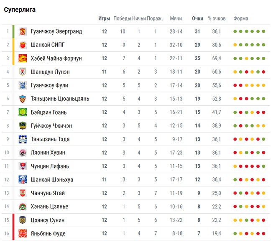The height and width of the screenshot is (245, 276).
Task: Click the Победы column header
Action: pos(122,18)
